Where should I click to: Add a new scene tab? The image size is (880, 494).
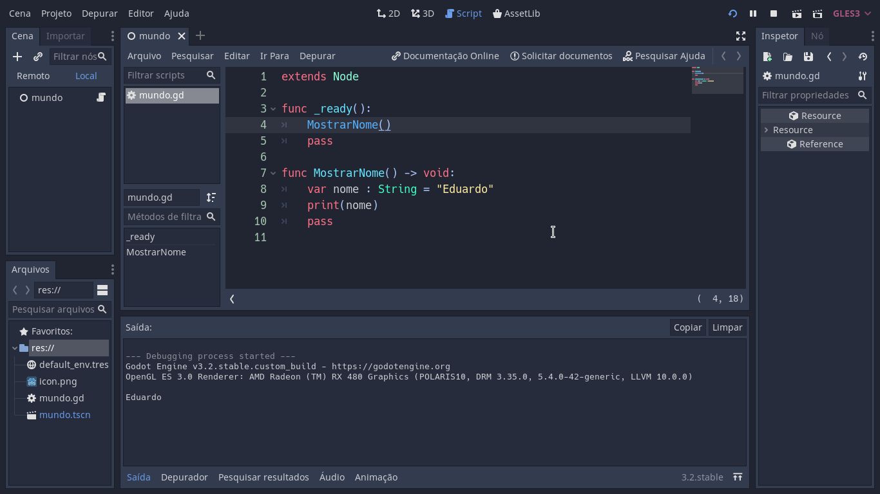(x=200, y=36)
